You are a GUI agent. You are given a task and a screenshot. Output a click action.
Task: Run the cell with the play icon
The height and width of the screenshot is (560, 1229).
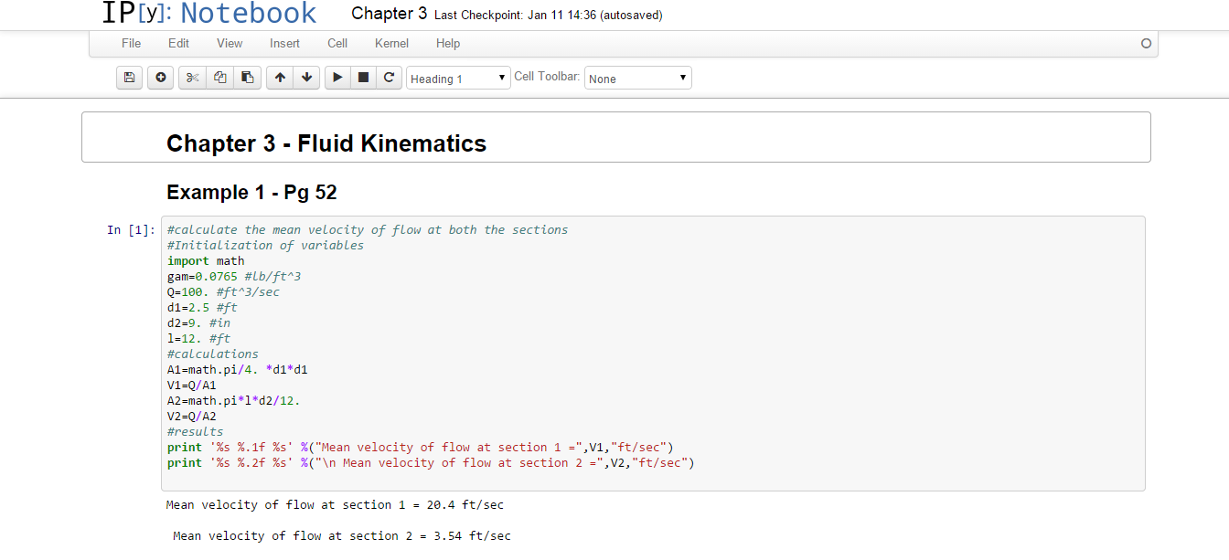(x=337, y=78)
